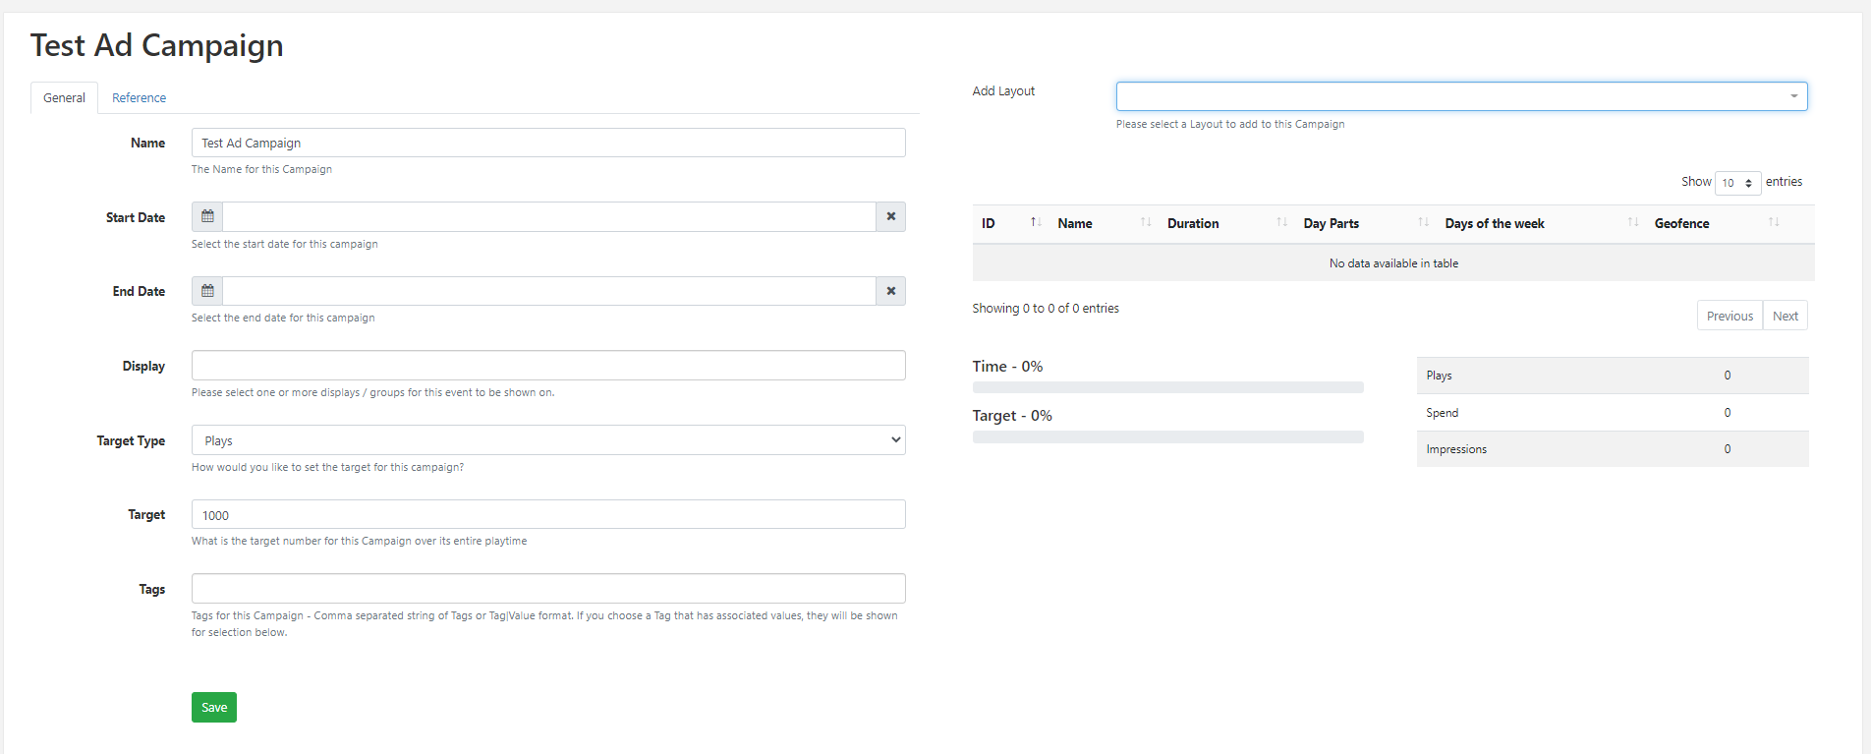Click the Time progress bar
This screenshot has width=1871, height=754.
1167,387
